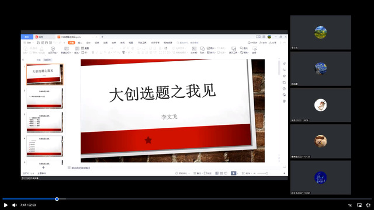
Task: Open the 文件 file menu dropdown
Action: [28, 43]
